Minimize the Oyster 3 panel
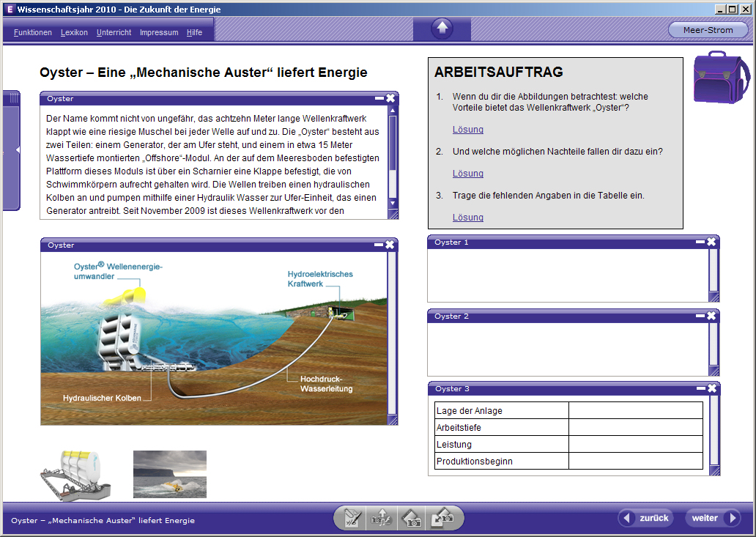The height and width of the screenshot is (537, 756). coord(701,388)
